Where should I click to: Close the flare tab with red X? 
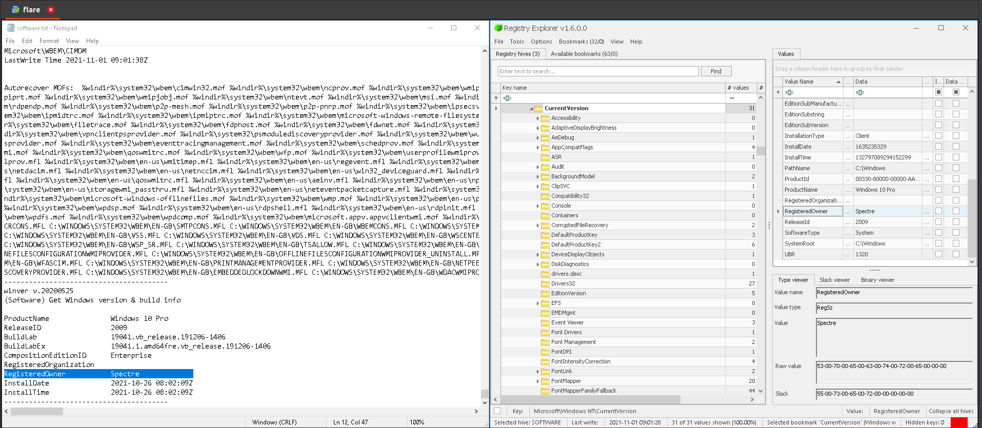click(x=51, y=10)
